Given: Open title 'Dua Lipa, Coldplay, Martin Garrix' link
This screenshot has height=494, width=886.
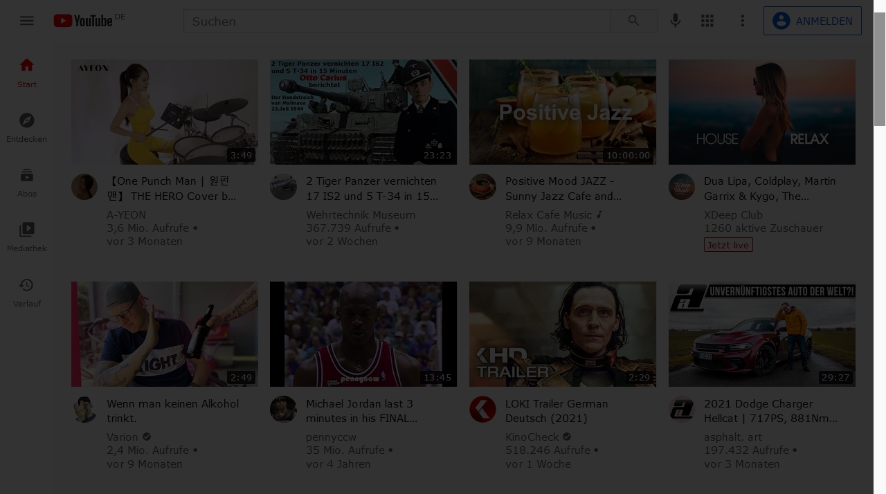Looking at the screenshot, I should click(x=770, y=188).
